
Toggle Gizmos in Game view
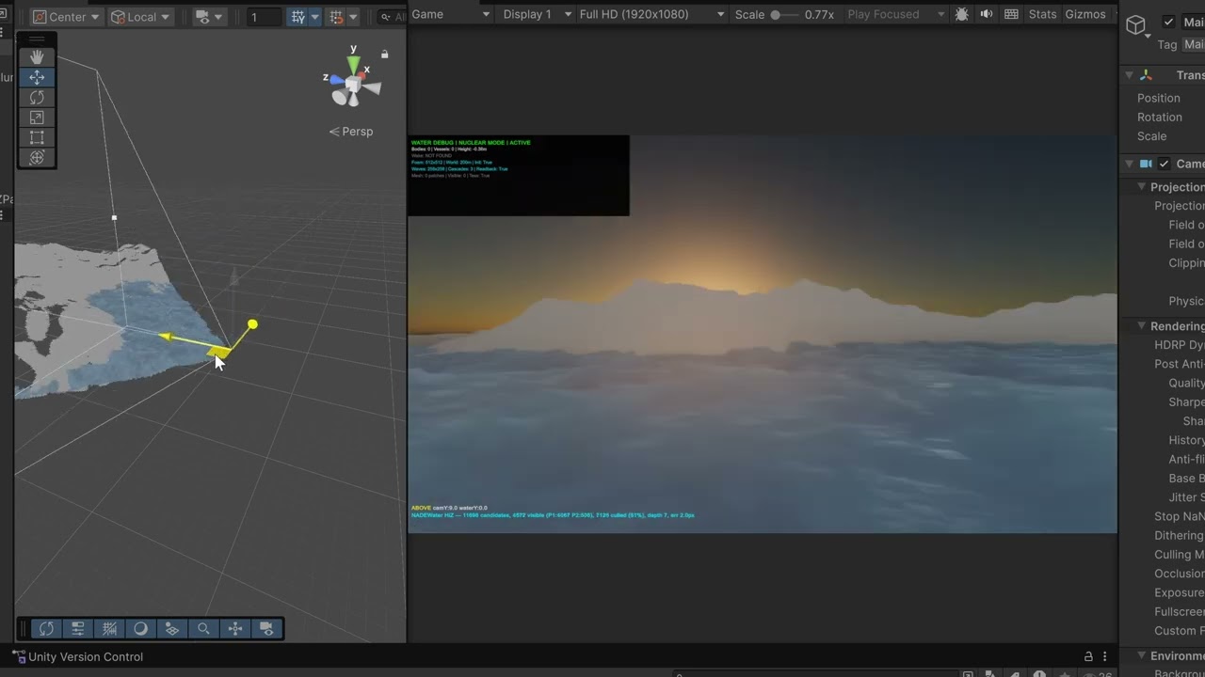(x=1084, y=14)
